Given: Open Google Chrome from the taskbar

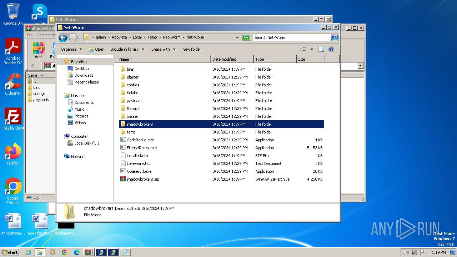Looking at the screenshot, I should (64, 252).
